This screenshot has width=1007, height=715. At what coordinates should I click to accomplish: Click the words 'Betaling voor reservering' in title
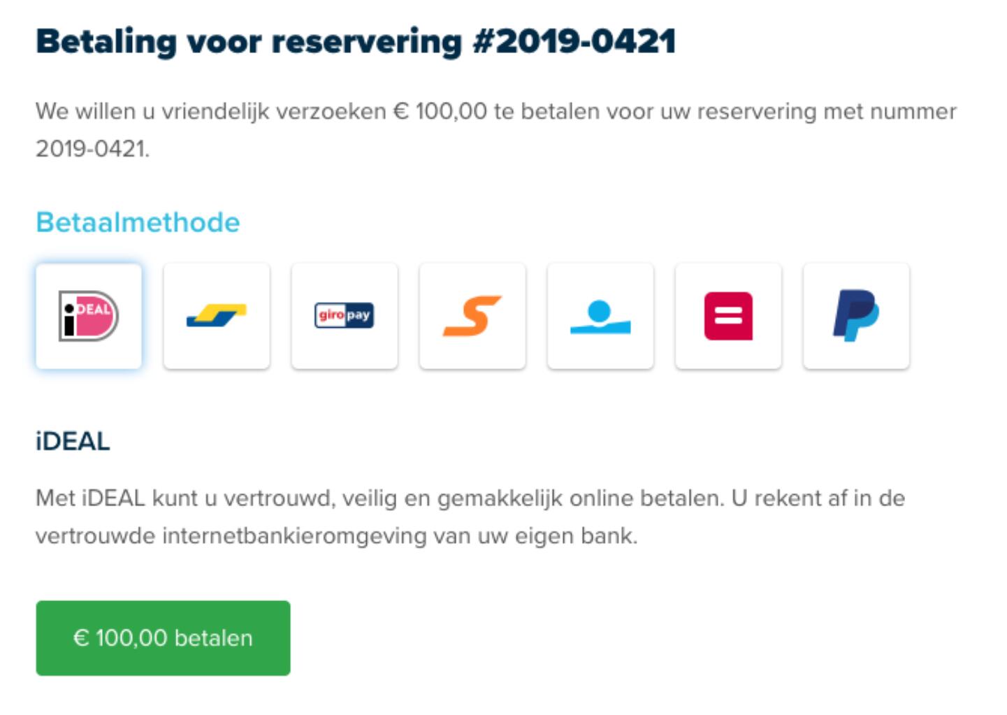coord(248,42)
